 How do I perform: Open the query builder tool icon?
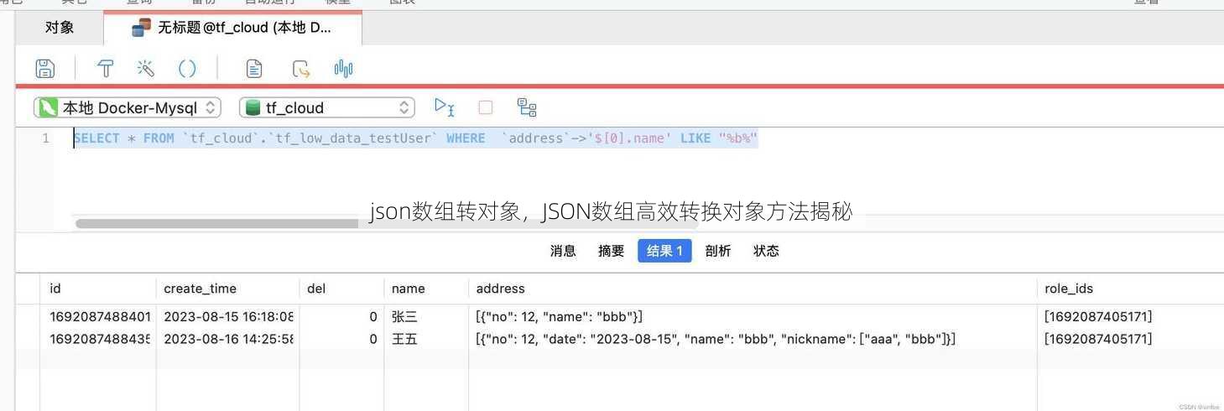[106, 69]
